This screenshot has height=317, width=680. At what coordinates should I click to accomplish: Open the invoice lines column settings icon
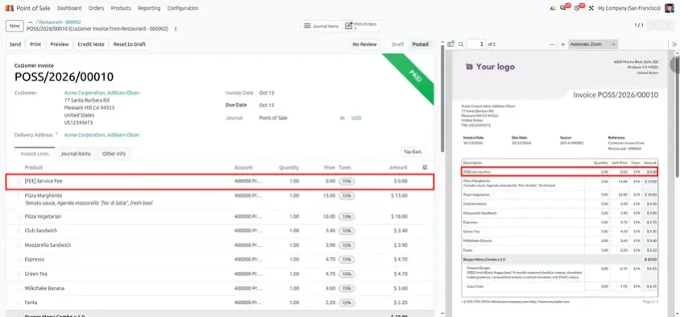coord(425,168)
